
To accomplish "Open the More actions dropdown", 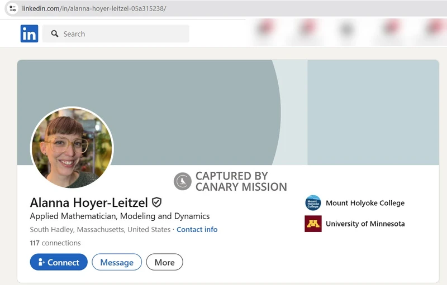I will click(x=164, y=262).
